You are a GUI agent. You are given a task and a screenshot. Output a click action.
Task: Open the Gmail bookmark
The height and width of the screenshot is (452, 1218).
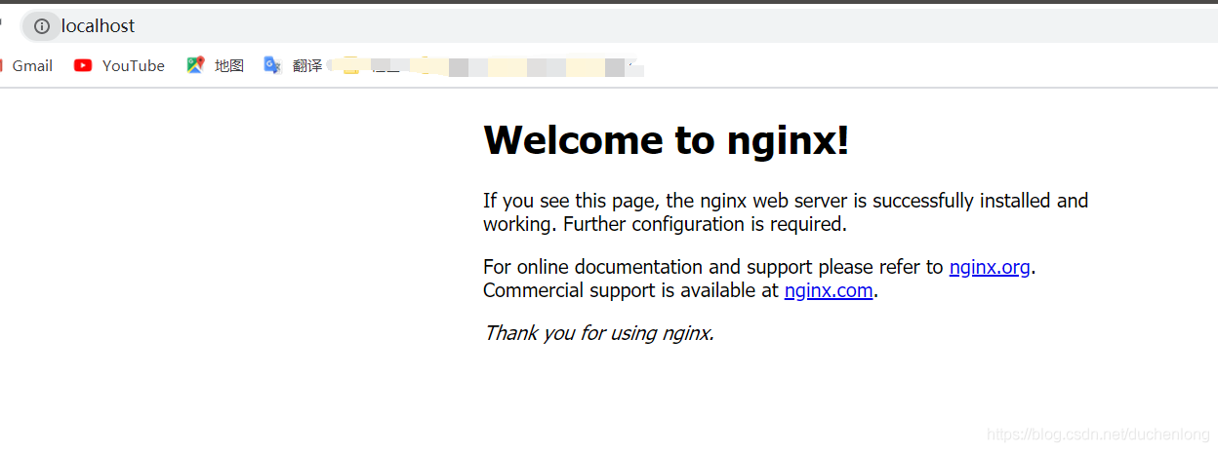point(32,65)
